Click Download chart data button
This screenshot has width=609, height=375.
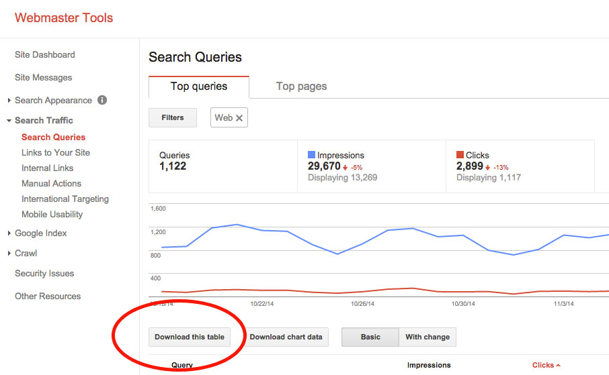tap(286, 337)
